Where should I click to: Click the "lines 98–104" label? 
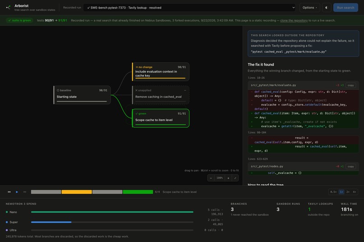257,132
